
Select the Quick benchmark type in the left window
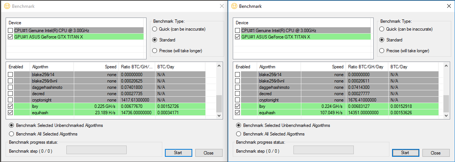[x=154, y=29]
